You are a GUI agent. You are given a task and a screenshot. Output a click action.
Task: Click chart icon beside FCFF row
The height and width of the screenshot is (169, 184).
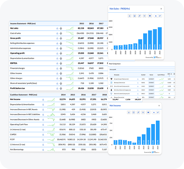pos(43,140)
